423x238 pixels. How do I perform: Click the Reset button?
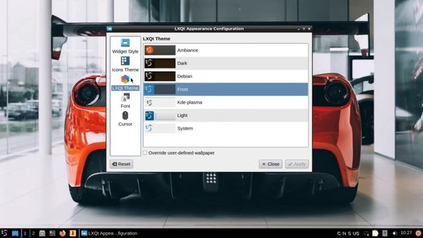click(x=122, y=164)
